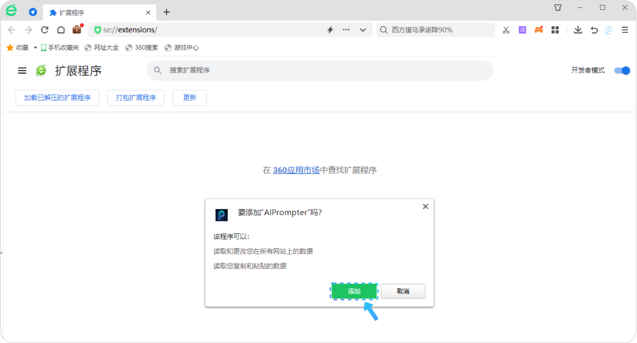The width and height of the screenshot is (637, 343).
Task: Open the three-dot address bar menu
Action: (346, 30)
